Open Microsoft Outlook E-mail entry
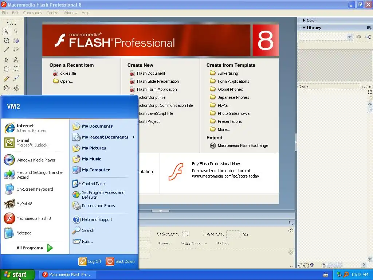Viewport: 373px width, 280px height. click(x=35, y=143)
